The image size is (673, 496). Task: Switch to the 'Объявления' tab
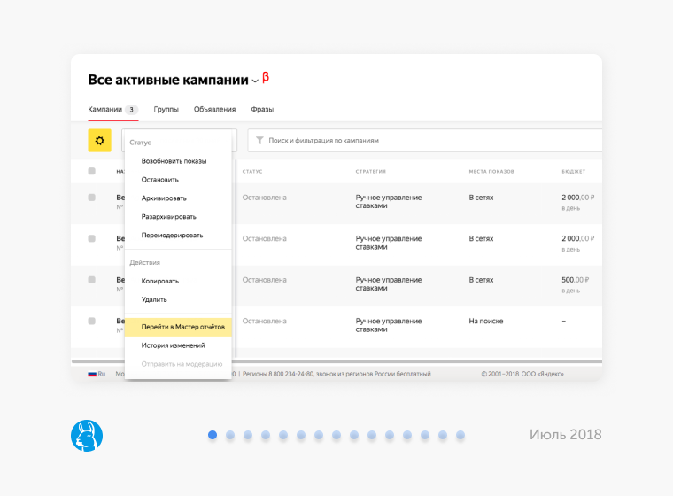(214, 110)
